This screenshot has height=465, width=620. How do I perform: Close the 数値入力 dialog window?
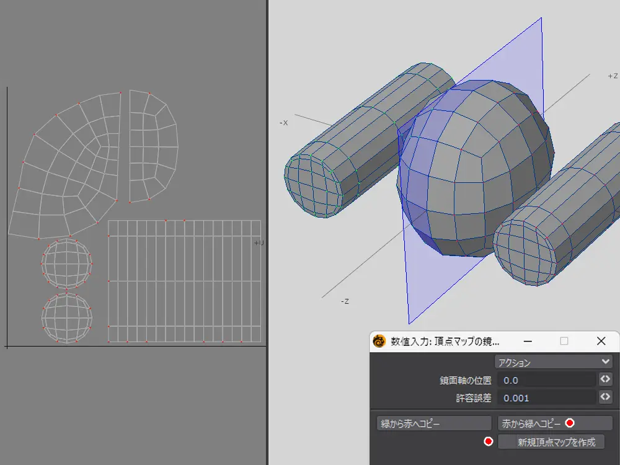point(600,342)
